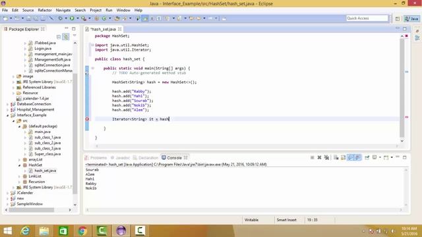Select the LinkList package
Screen dimensions: 422x237
35,176
